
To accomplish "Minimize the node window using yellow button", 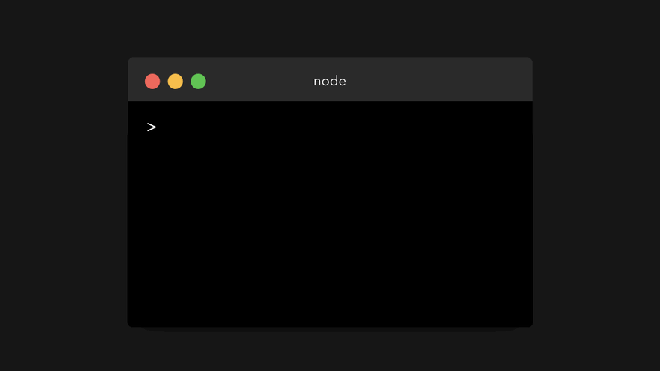I will (175, 81).
